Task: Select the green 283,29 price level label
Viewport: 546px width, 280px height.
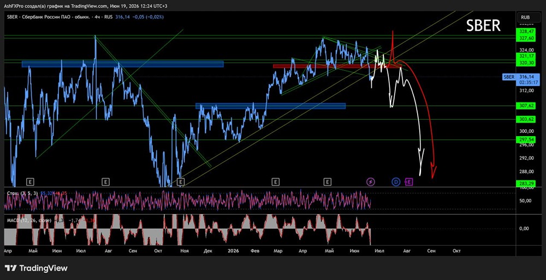Action: coord(525,184)
